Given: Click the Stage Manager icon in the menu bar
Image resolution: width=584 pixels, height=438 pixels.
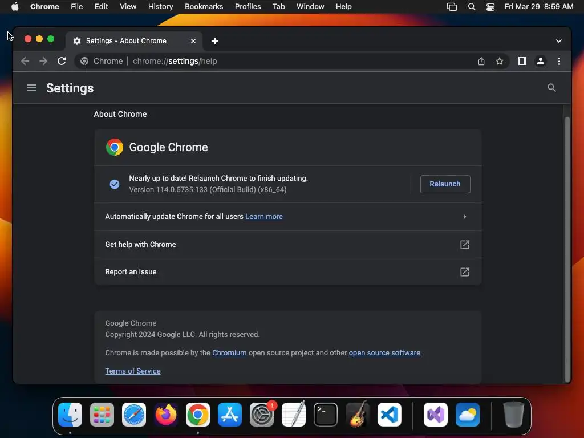Looking at the screenshot, I should [452, 6].
